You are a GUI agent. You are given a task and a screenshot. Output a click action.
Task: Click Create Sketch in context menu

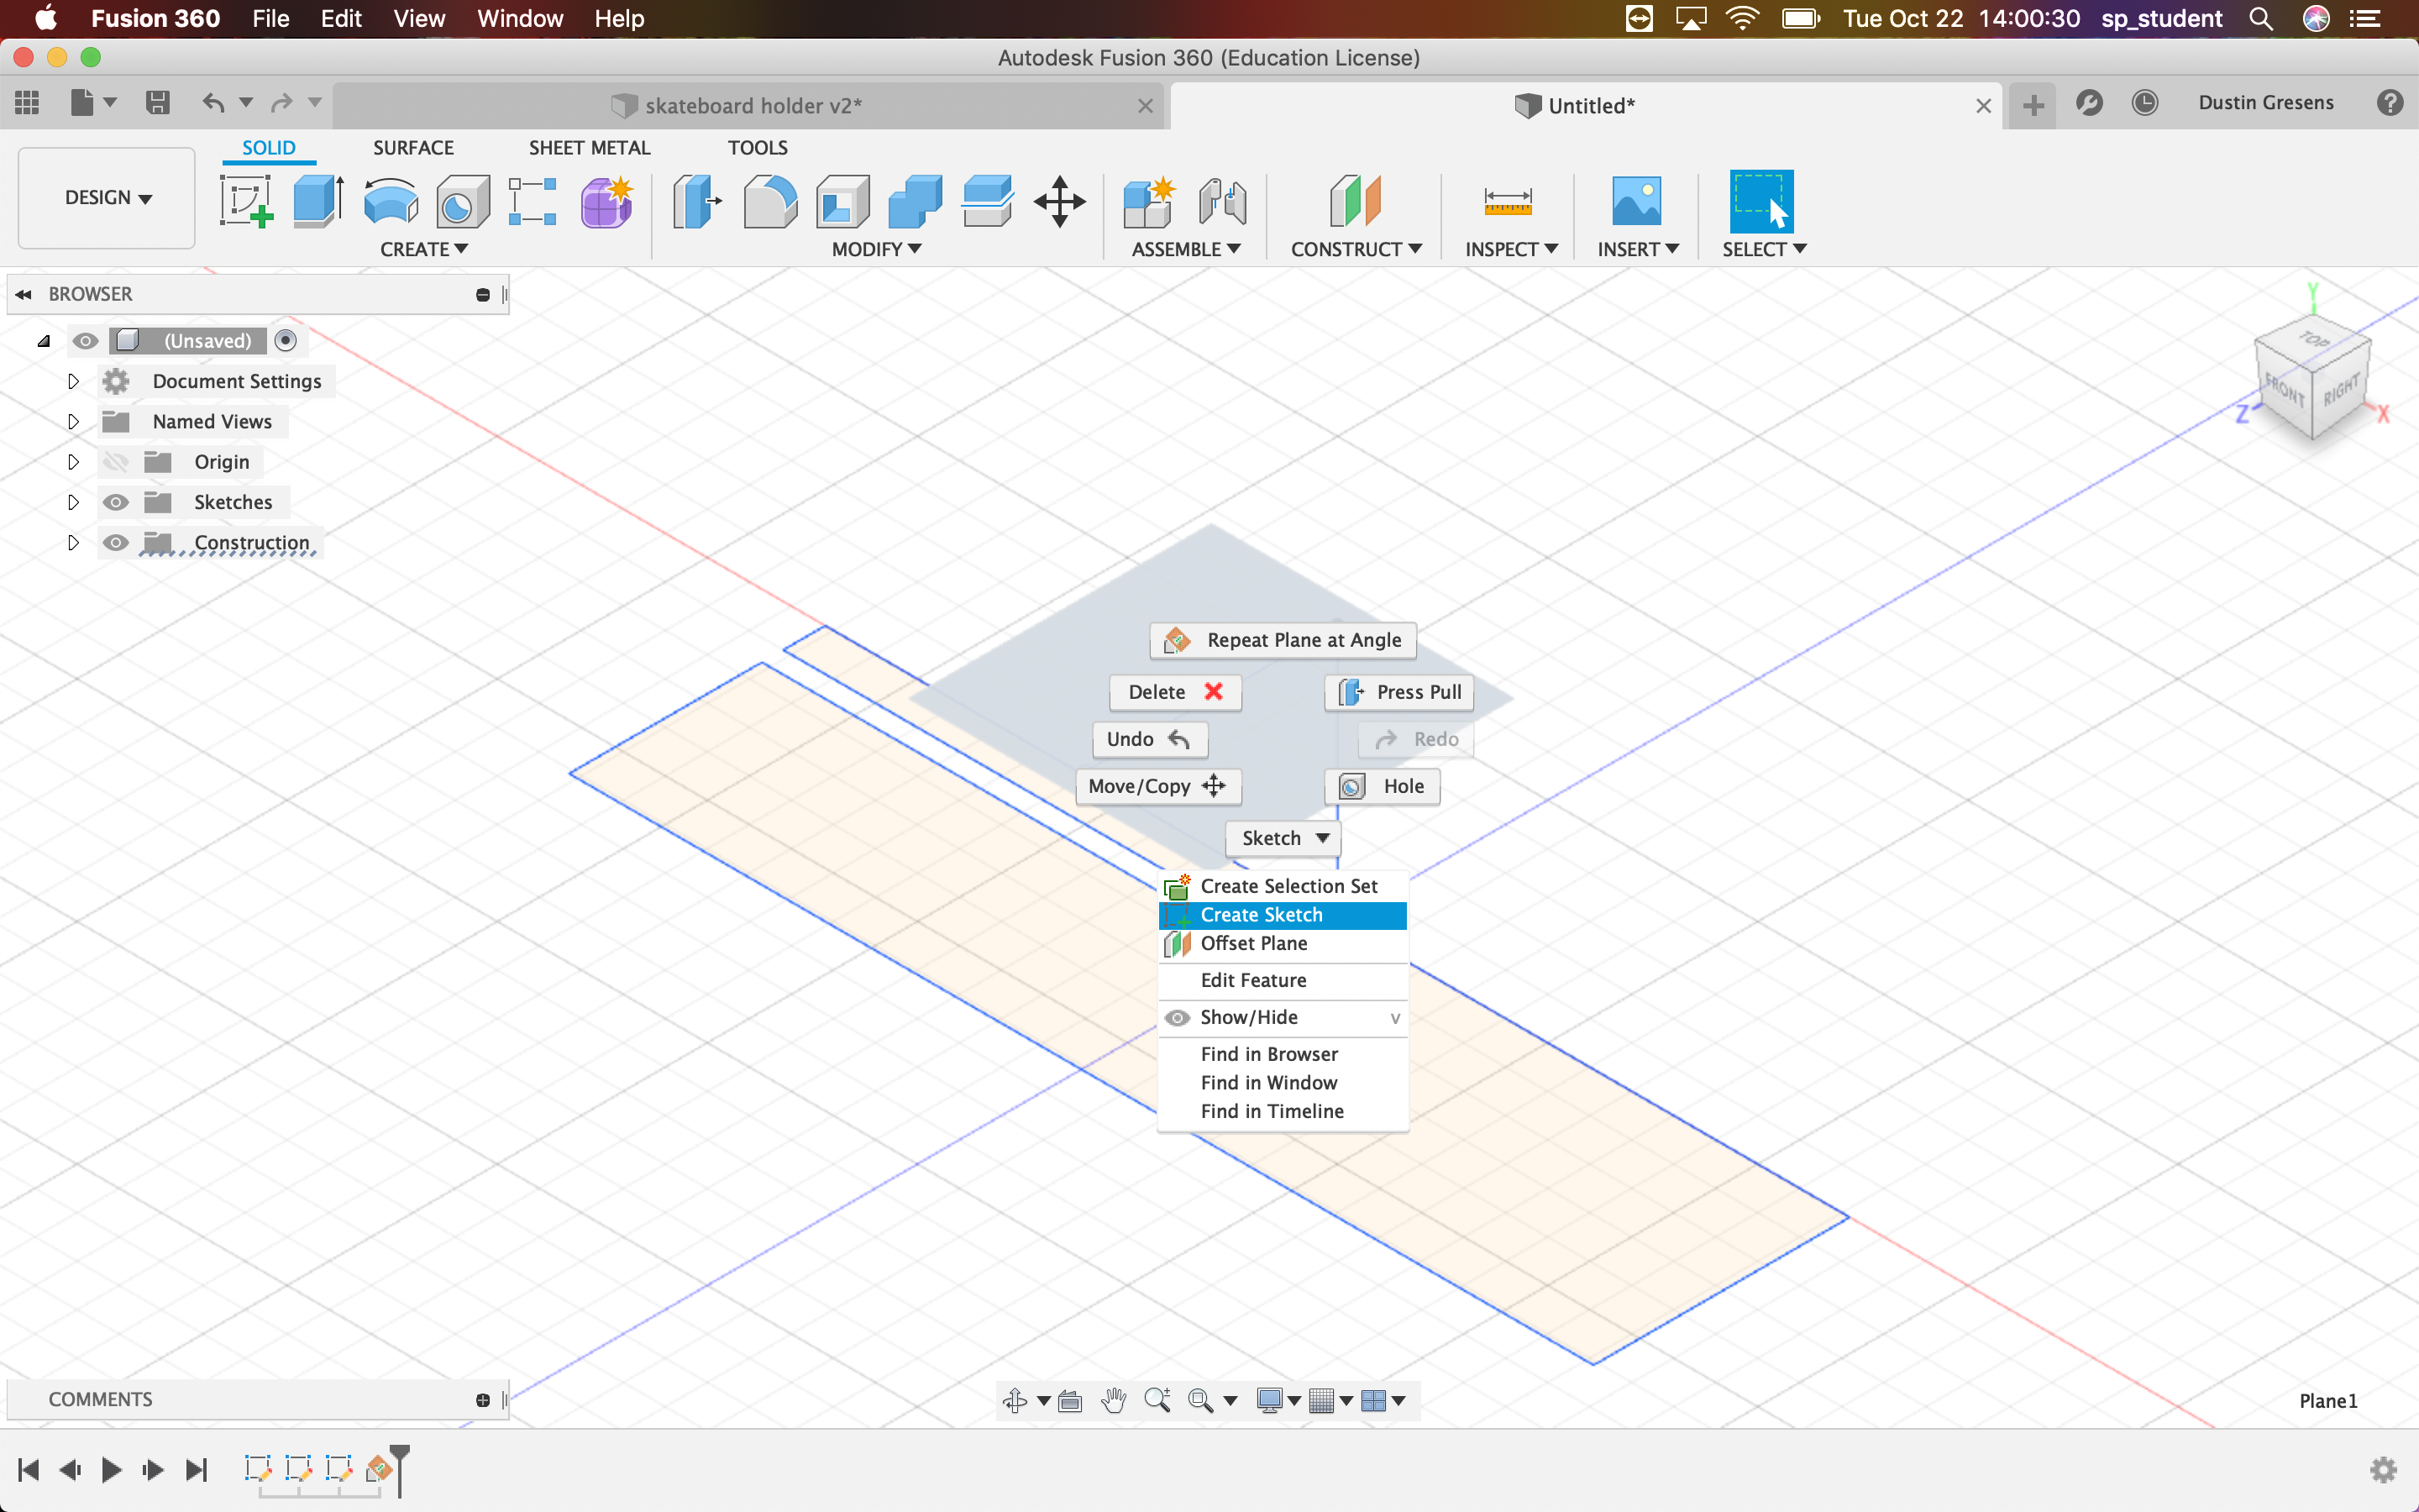(x=1261, y=913)
